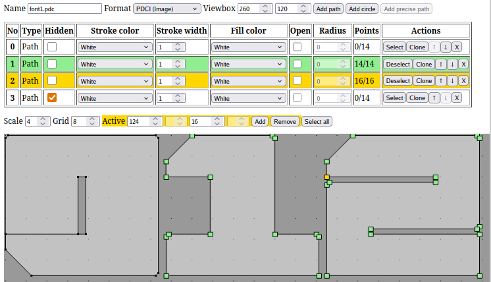This screenshot has width=491, height=282.
Task: Click the Add circle button
Action: [x=361, y=9]
